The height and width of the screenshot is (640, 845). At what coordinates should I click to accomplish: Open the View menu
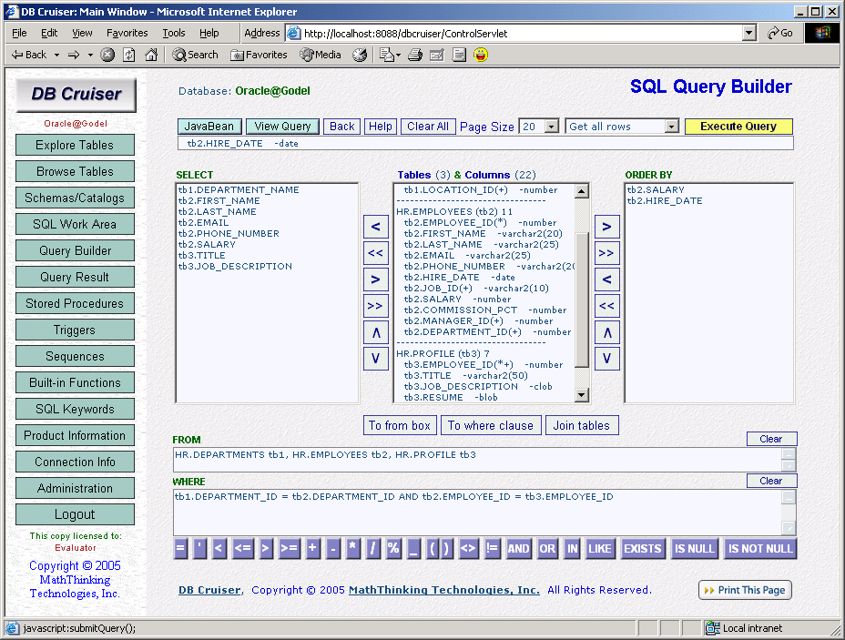coord(82,34)
